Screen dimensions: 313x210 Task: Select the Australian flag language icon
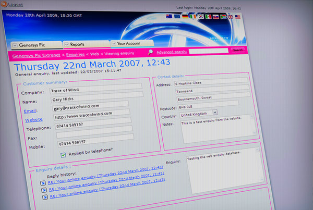169,16
